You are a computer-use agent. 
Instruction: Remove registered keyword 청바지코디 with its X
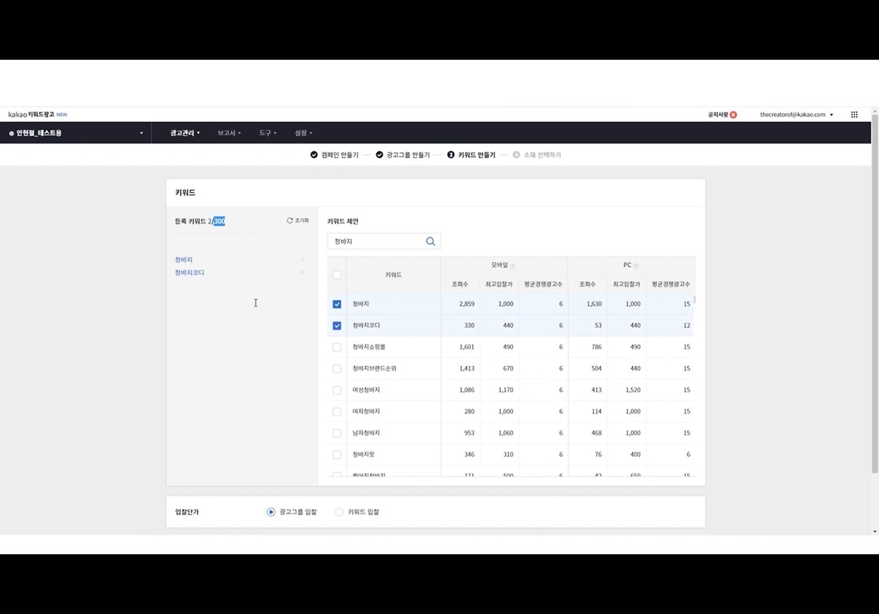[302, 273]
